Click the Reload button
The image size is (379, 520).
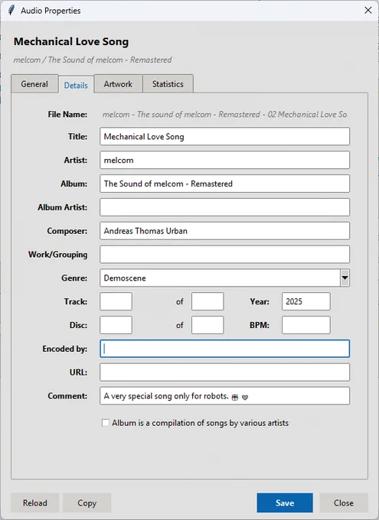[35, 502]
